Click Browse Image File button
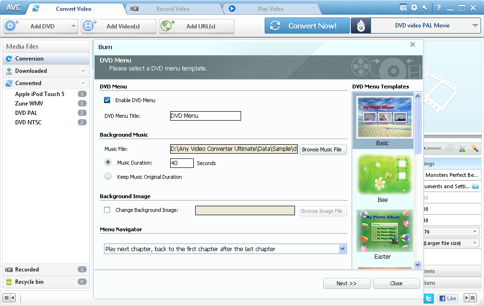 tap(323, 211)
